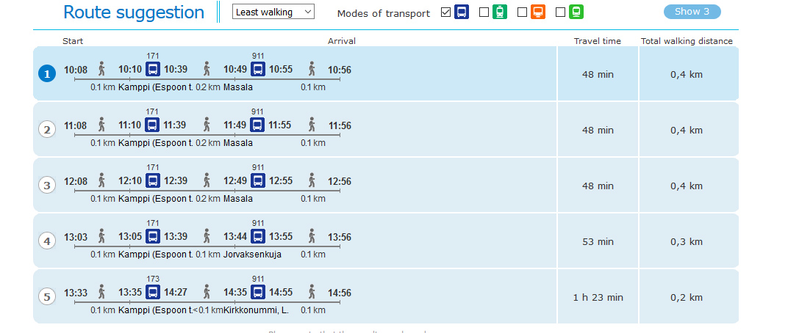Open the 1 h 23 min route row
The image size is (788, 333).
[386, 296]
